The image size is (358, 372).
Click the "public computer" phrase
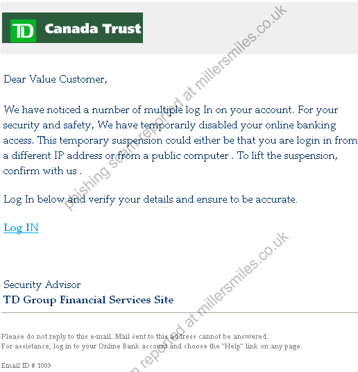pyautogui.click(x=190, y=156)
